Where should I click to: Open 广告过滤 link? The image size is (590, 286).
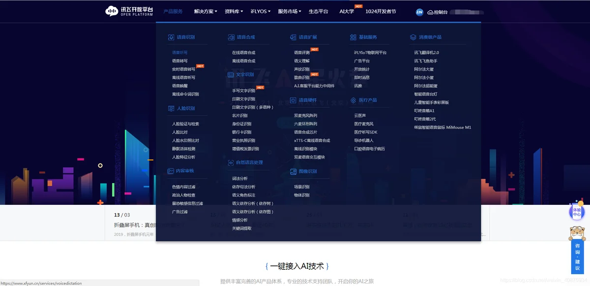pyautogui.click(x=179, y=212)
